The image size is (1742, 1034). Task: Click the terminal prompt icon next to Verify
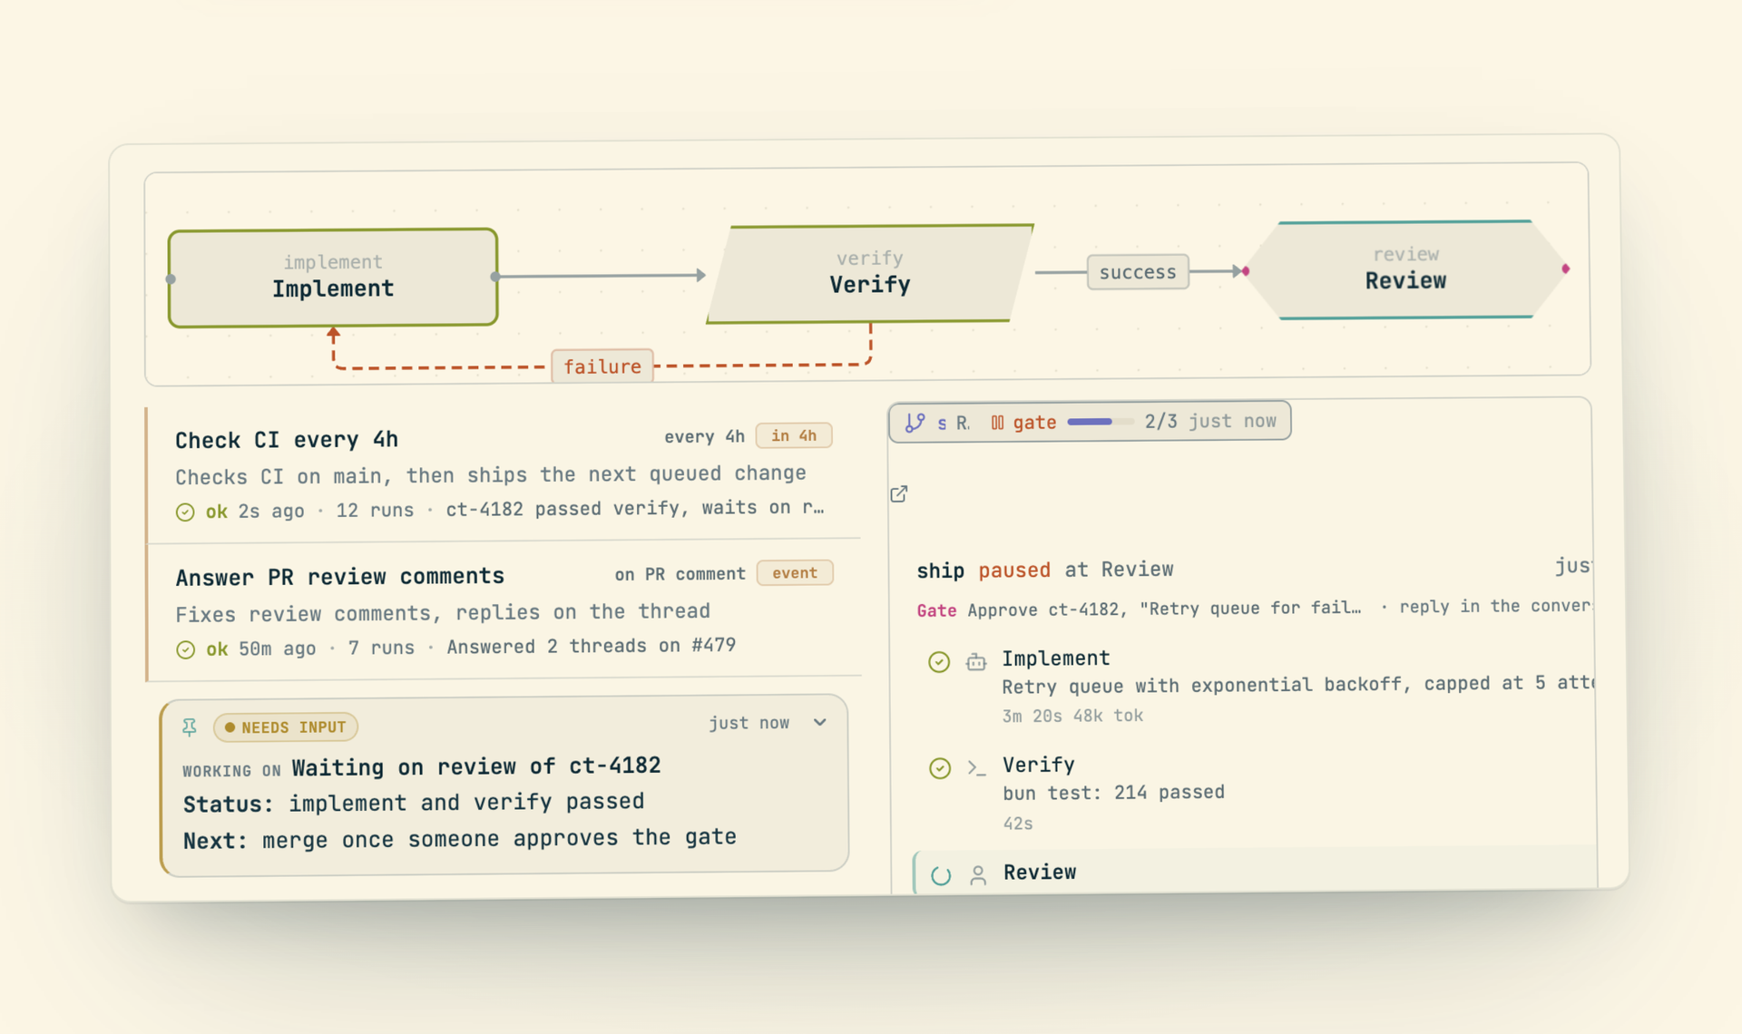[976, 767]
